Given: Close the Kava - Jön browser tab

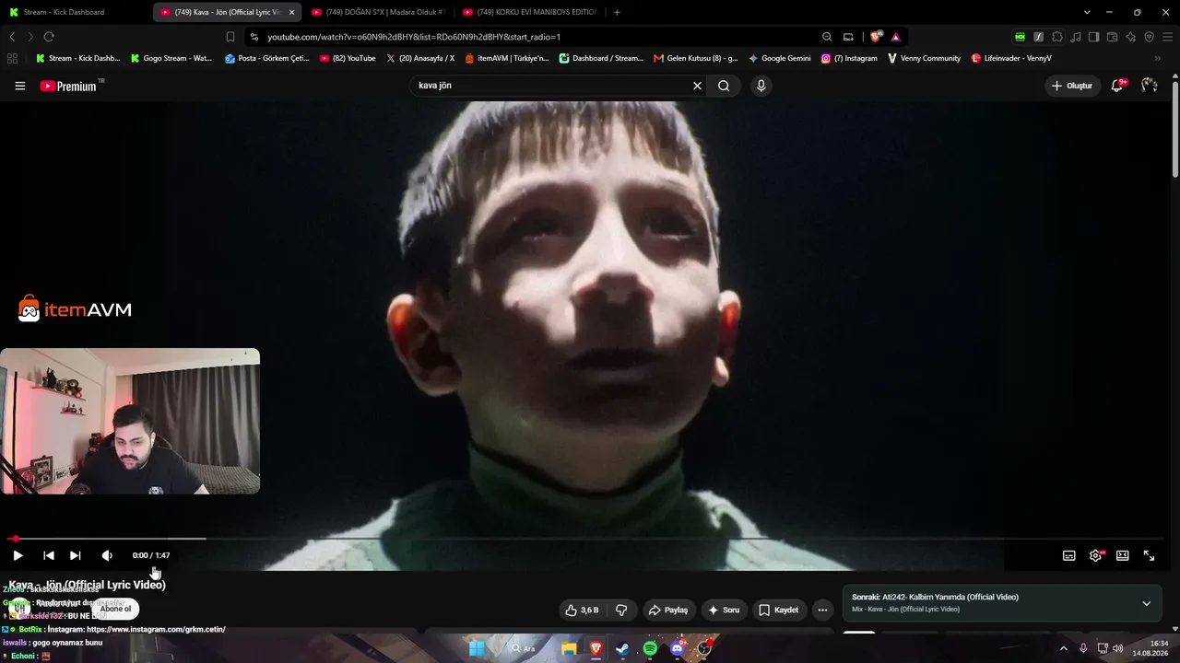Looking at the screenshot, I should tap(291, 12).
